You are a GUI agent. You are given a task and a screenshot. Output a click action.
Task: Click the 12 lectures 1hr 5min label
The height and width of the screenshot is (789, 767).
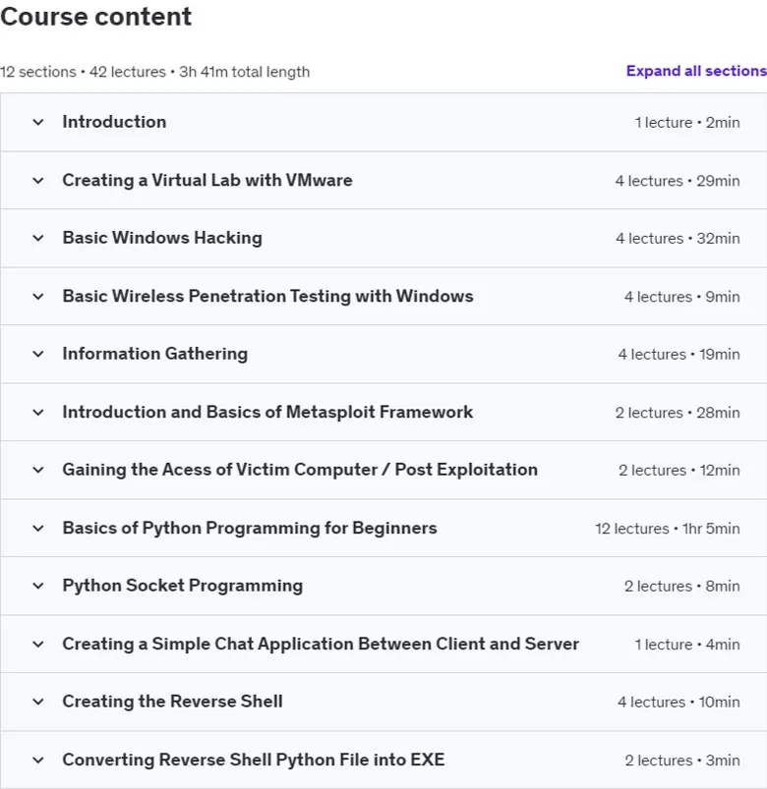pyautogui.click(x=668, y=529)
